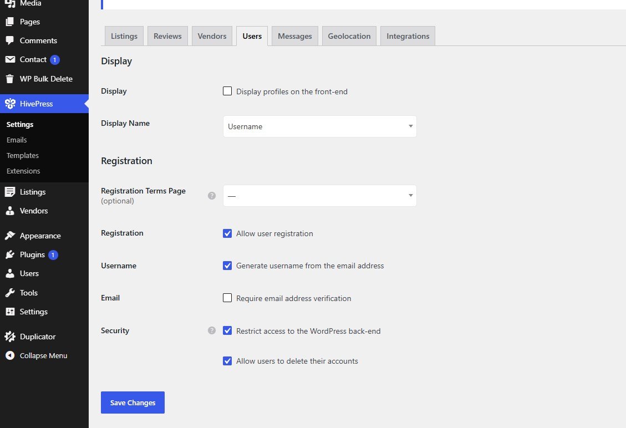The height and width of the screenshot is (428, 626).
Task: Click the Plugins plug icon
Action: 10,254
